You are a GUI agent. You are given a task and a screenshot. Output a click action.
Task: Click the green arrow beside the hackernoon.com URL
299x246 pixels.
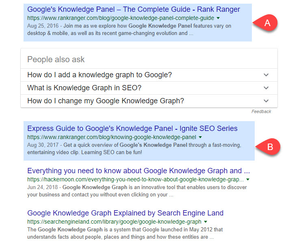(248, 179)
